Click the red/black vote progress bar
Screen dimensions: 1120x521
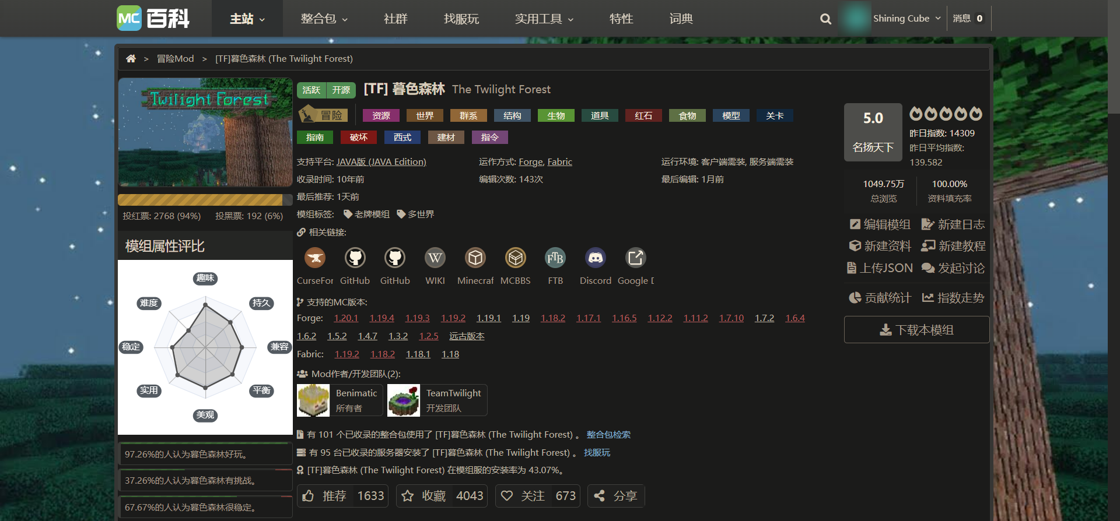click(x=205, y=200)
